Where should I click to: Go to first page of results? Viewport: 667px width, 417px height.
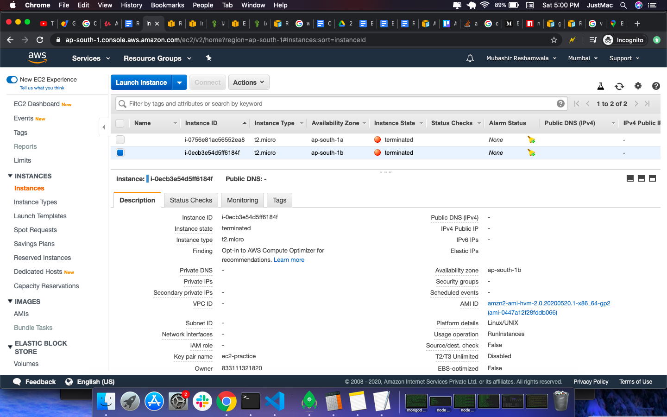[577, 104]
